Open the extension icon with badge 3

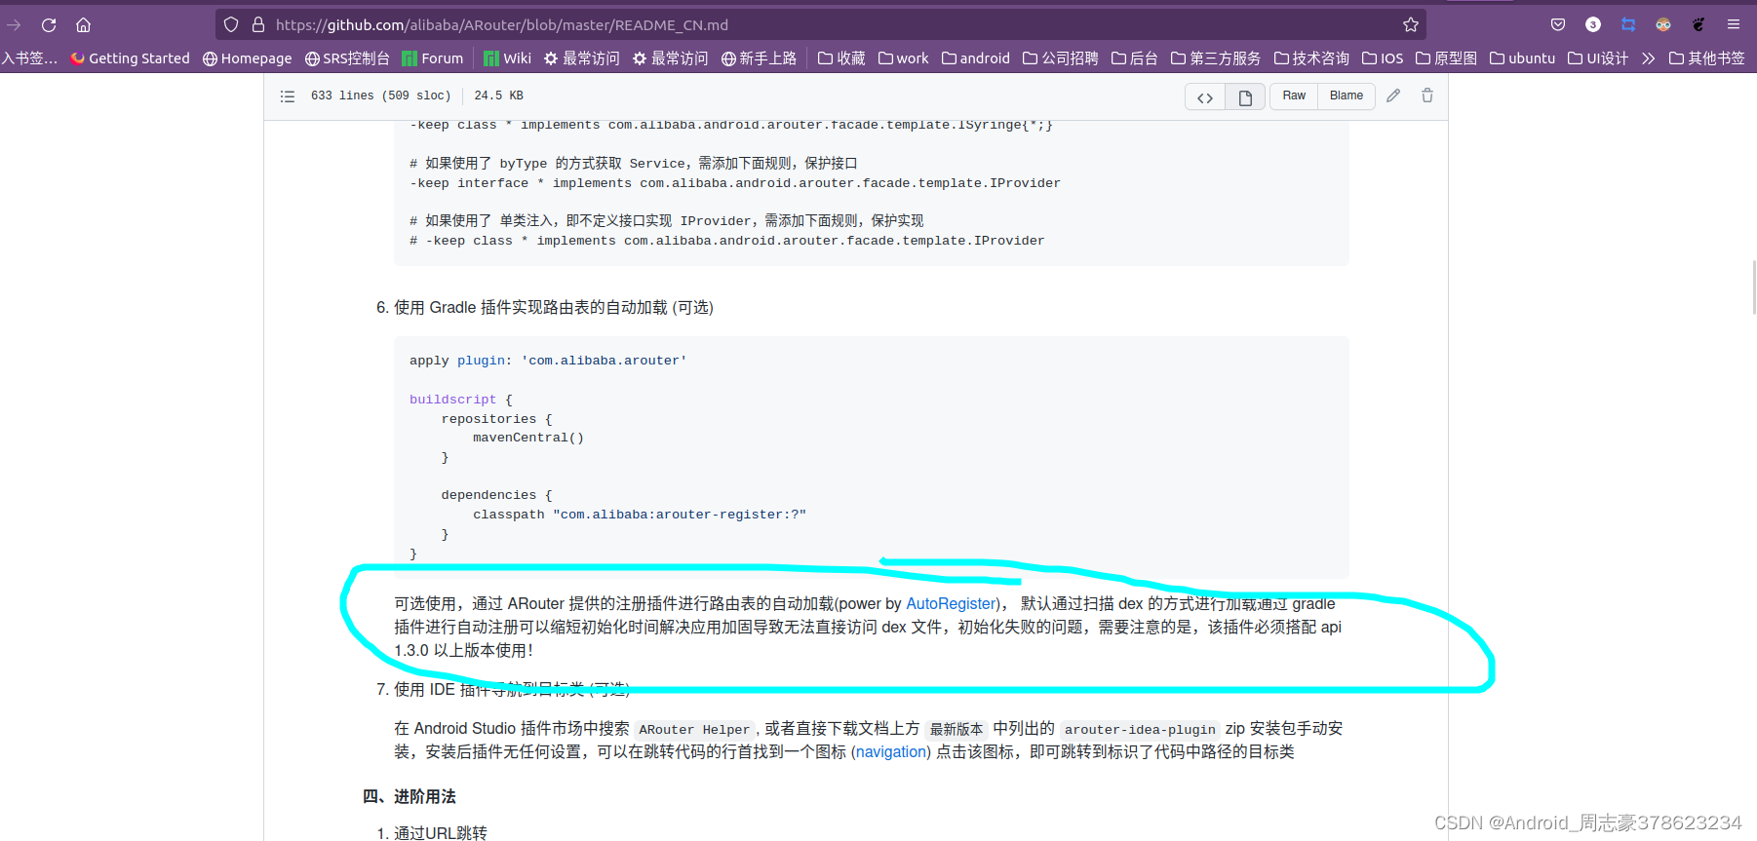tap(1593, 24)
